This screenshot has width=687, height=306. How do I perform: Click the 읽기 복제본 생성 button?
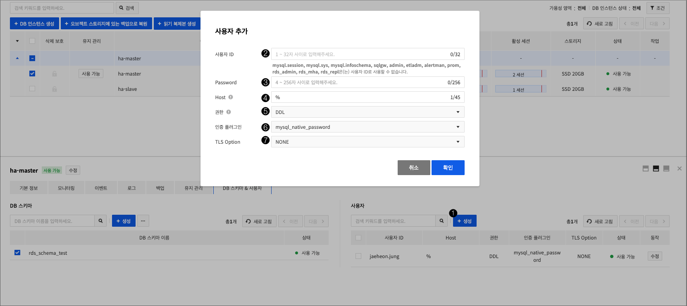177,24
